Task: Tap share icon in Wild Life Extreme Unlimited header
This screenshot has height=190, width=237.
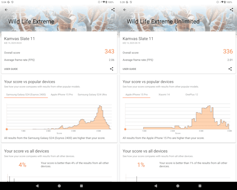Action: (231, 9)
